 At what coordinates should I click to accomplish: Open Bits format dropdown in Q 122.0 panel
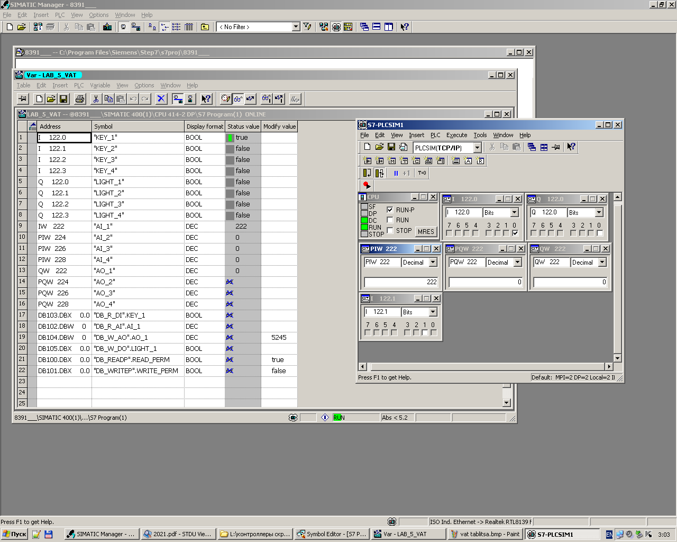599,212
